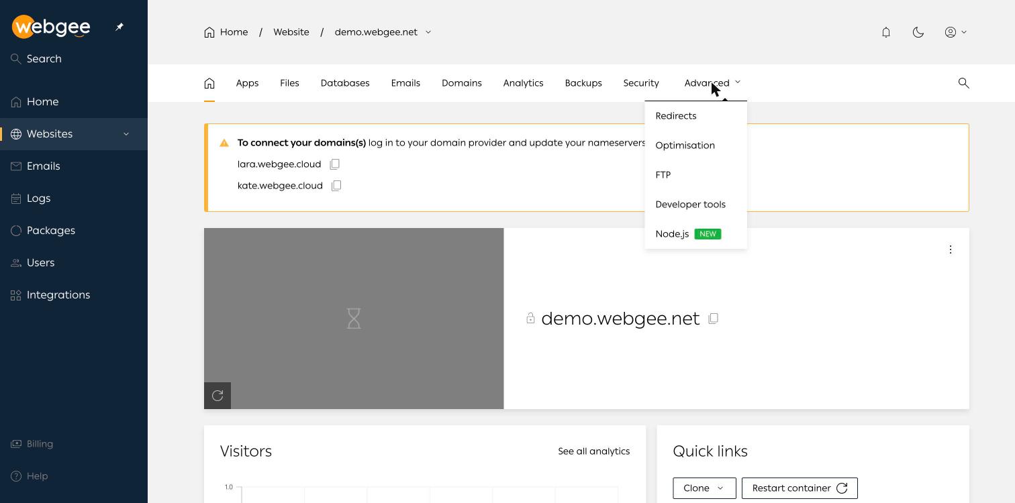Click kate.webgee.cloud nameserver text

280,186
